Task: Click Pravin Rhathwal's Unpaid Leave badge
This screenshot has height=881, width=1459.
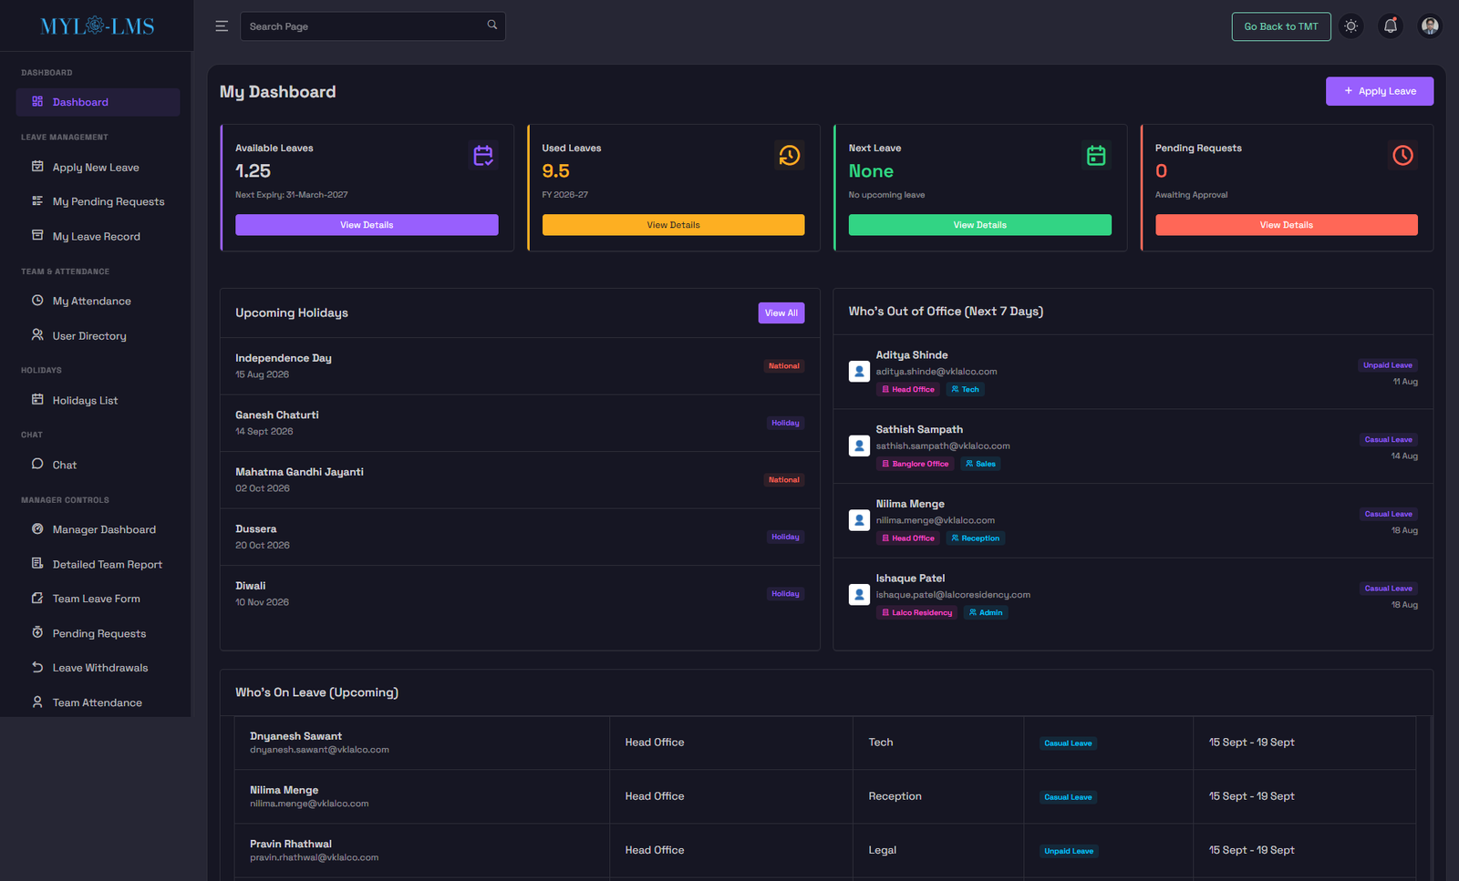Action: point(1069,851)
